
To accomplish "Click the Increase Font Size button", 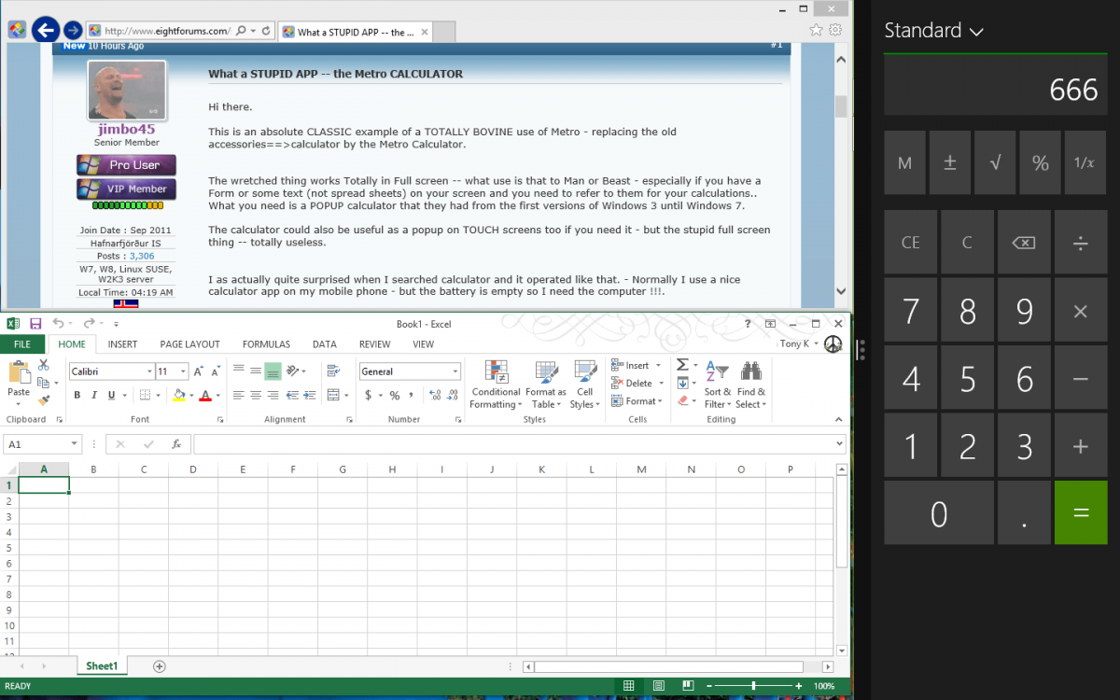I will tap(199, 371).
